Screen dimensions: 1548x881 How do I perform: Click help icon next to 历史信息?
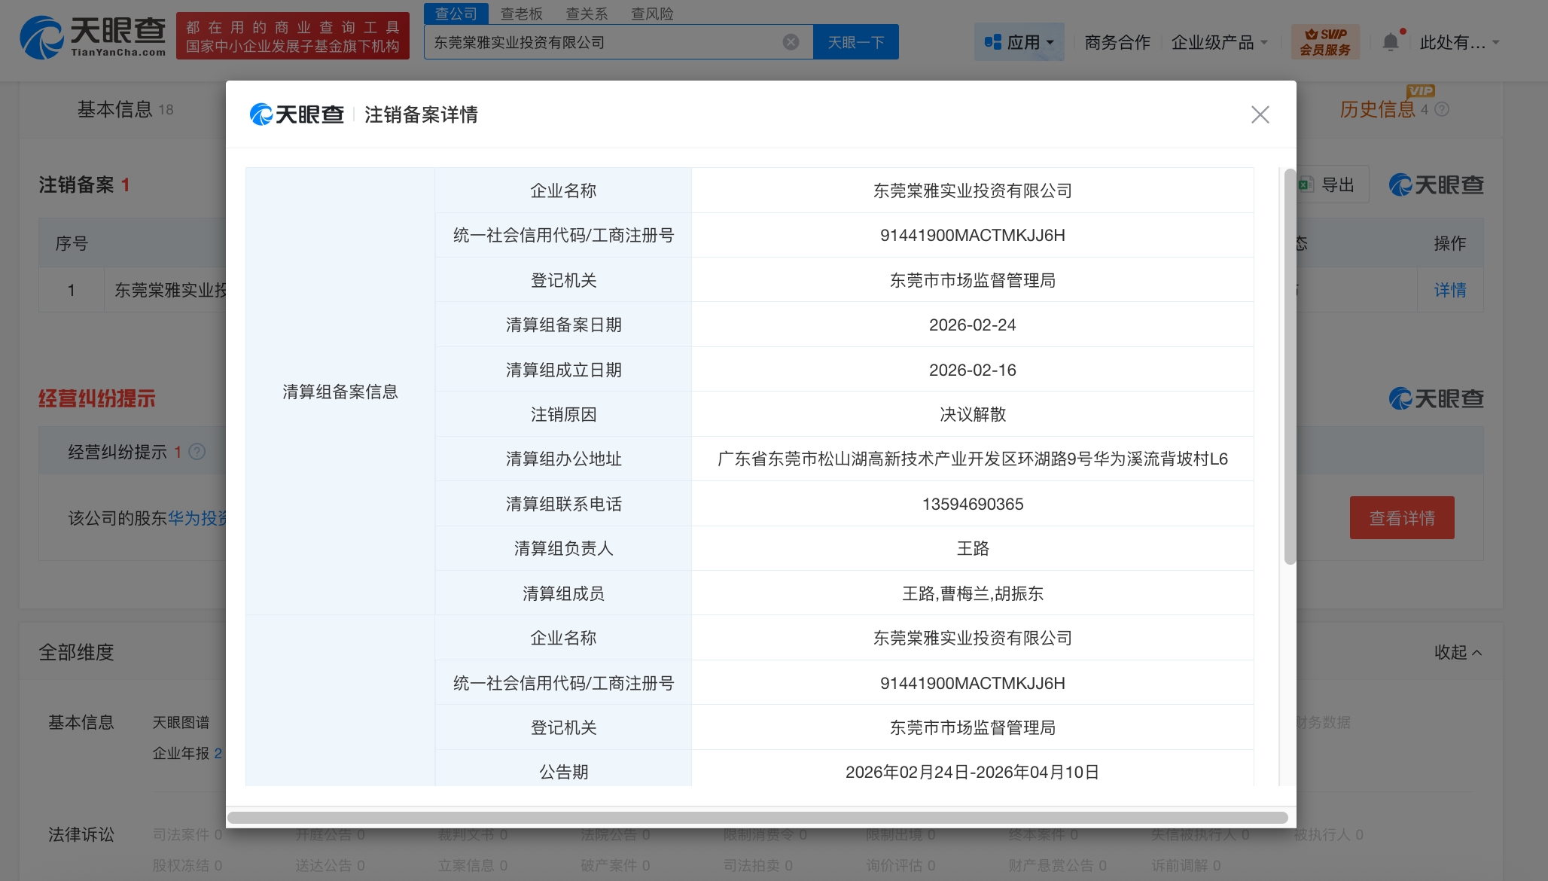click(x=1442, y=110)
